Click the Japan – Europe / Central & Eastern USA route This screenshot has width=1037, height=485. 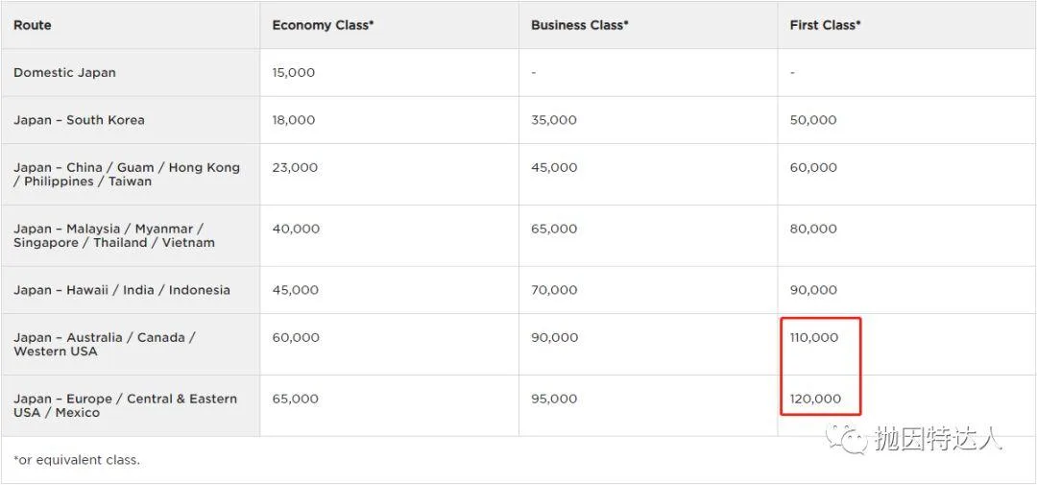click(125, 405)
